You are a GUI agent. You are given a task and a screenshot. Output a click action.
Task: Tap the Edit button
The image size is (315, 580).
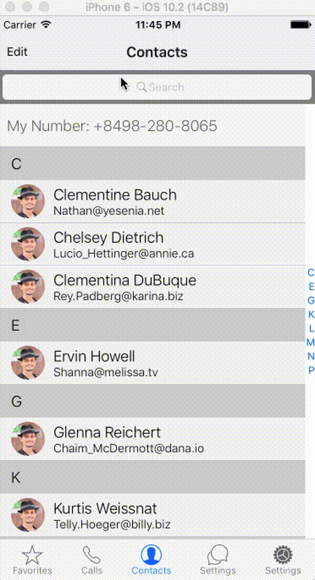(17, 52)
